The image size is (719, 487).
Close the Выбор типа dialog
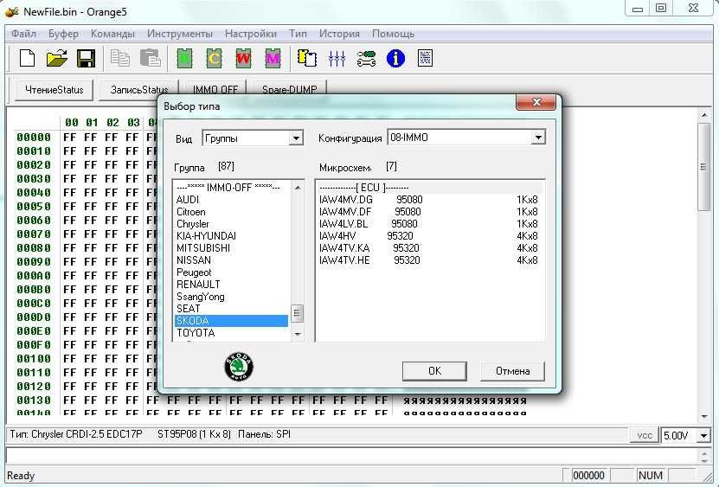tap(537, 102)
